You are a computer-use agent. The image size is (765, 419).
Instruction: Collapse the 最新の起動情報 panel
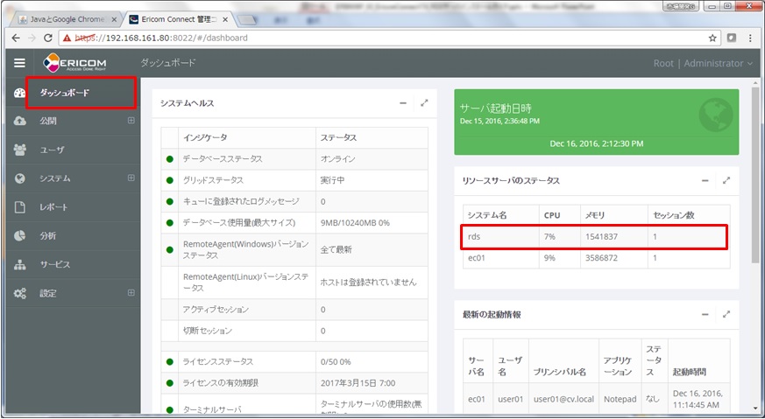705,314
